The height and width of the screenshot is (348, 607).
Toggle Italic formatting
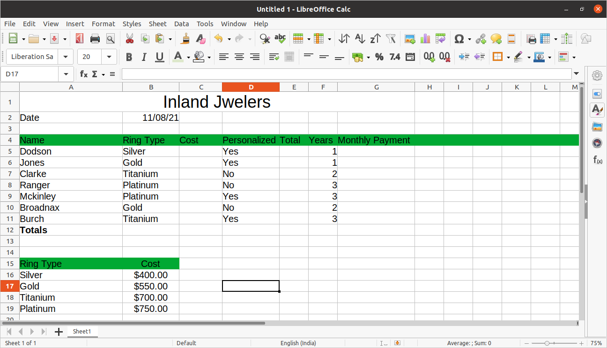(x=144, y=57)
